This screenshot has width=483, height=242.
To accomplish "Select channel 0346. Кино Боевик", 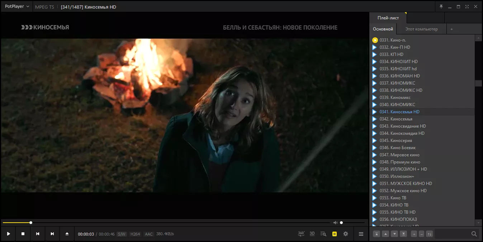I will tap(422, 148).
